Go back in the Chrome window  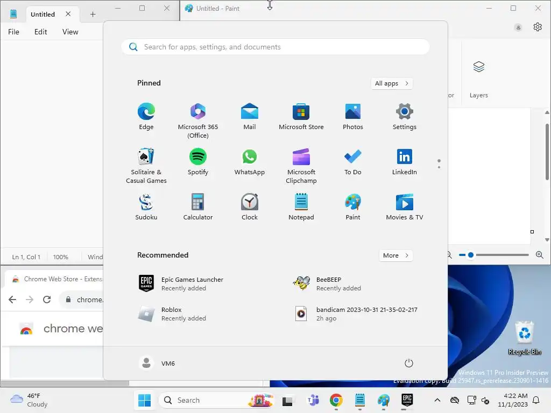[x=12, y=300]
